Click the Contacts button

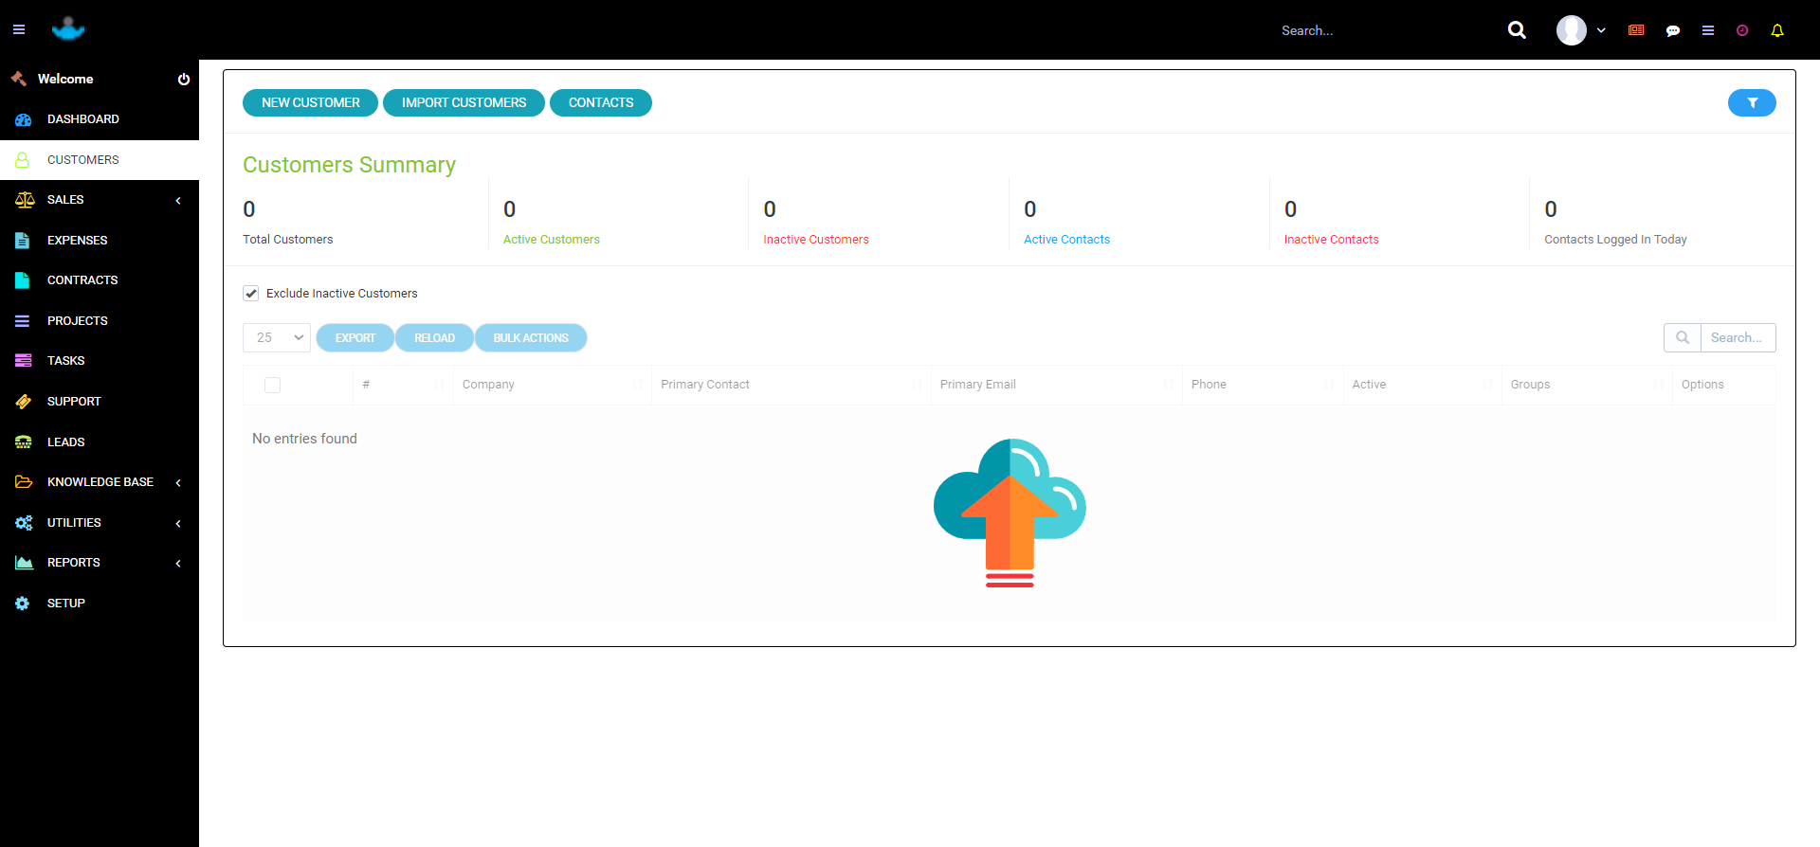tap(601, 103)
